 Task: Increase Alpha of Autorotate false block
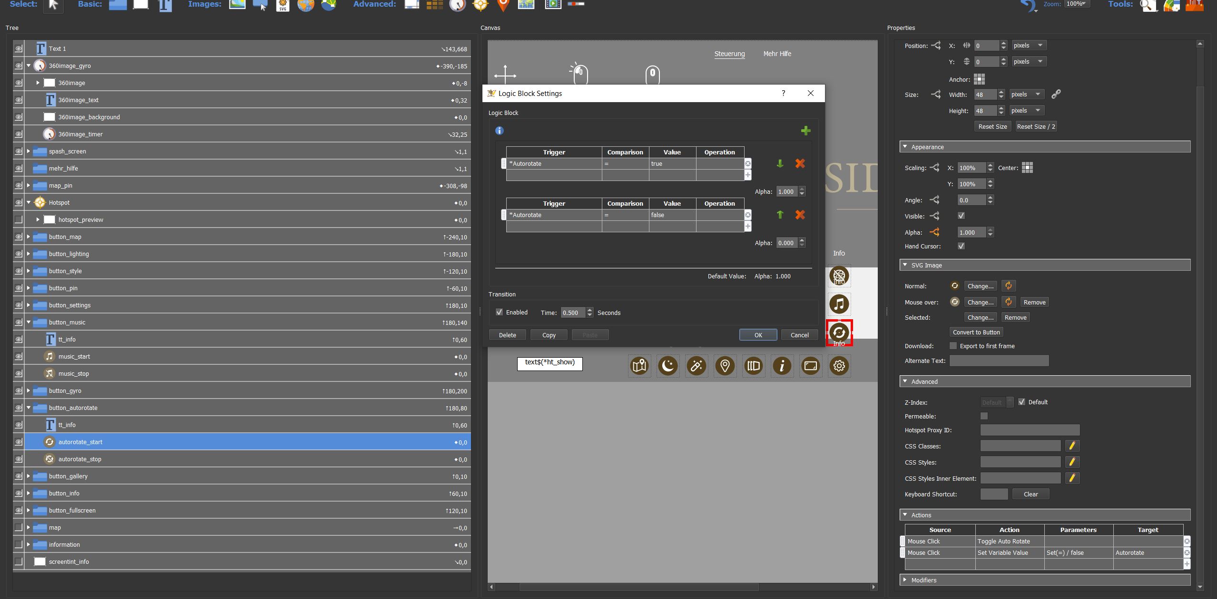pos(802,240)
